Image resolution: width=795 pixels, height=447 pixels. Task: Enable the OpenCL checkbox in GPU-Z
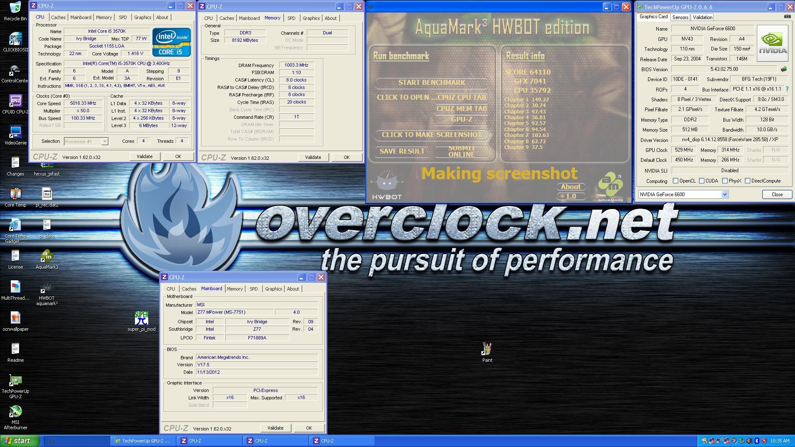click(x=675, y=181)
